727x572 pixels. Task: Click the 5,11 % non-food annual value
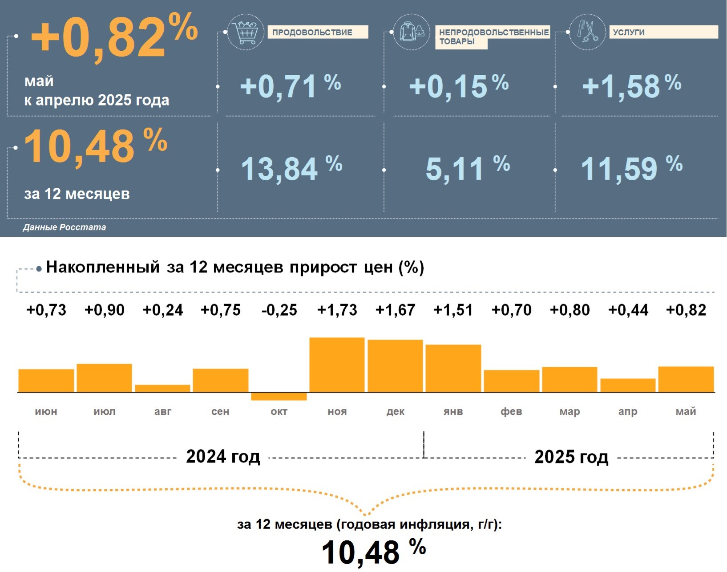467,169
